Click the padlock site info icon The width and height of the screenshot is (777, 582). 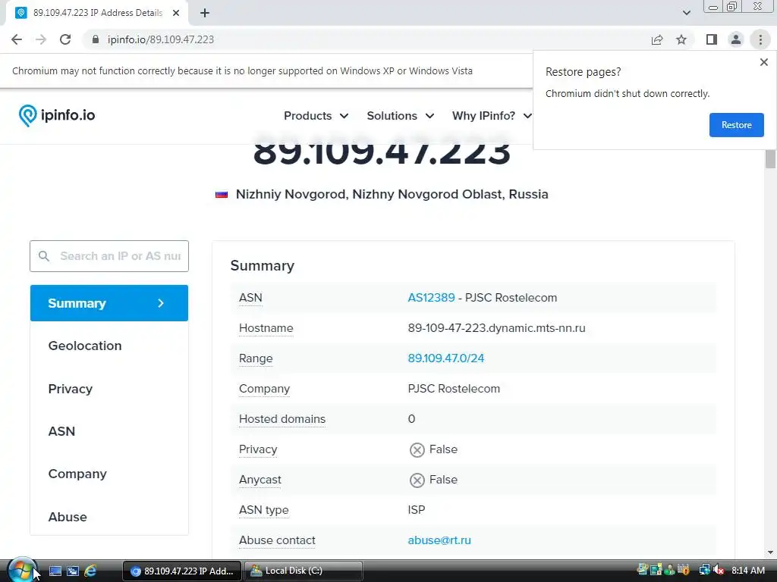96,39
